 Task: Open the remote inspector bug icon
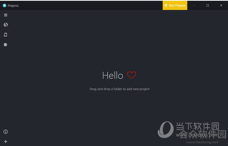(5, 44)
